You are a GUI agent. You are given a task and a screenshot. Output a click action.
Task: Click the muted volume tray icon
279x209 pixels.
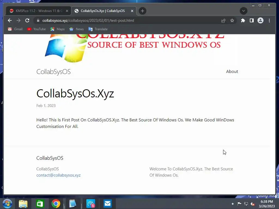pos(253,204)
